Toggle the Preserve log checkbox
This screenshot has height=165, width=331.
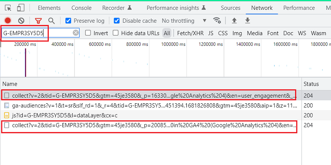[68, 21]
